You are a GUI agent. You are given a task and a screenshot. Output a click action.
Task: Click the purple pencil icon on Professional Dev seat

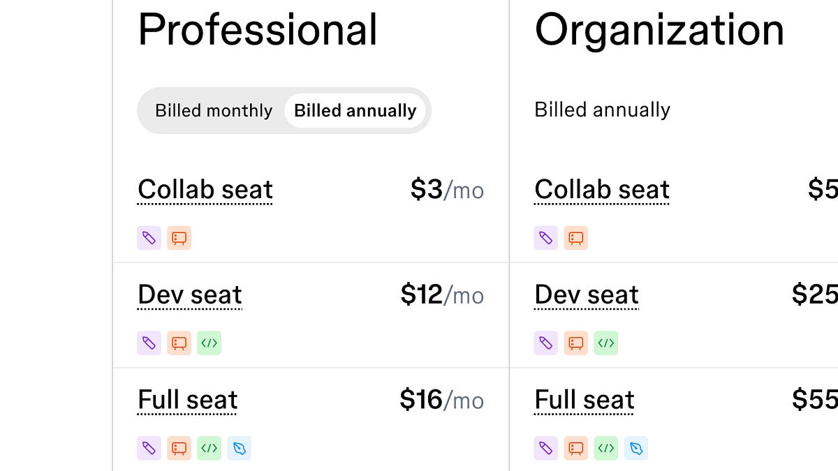click(x=149, y=343)
